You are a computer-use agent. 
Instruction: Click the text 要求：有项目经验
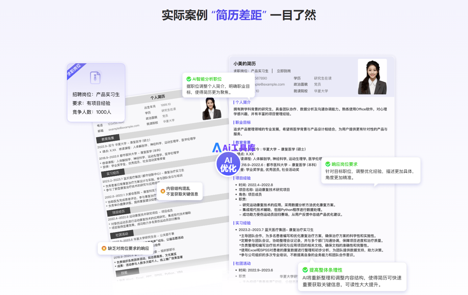(91, 103)
